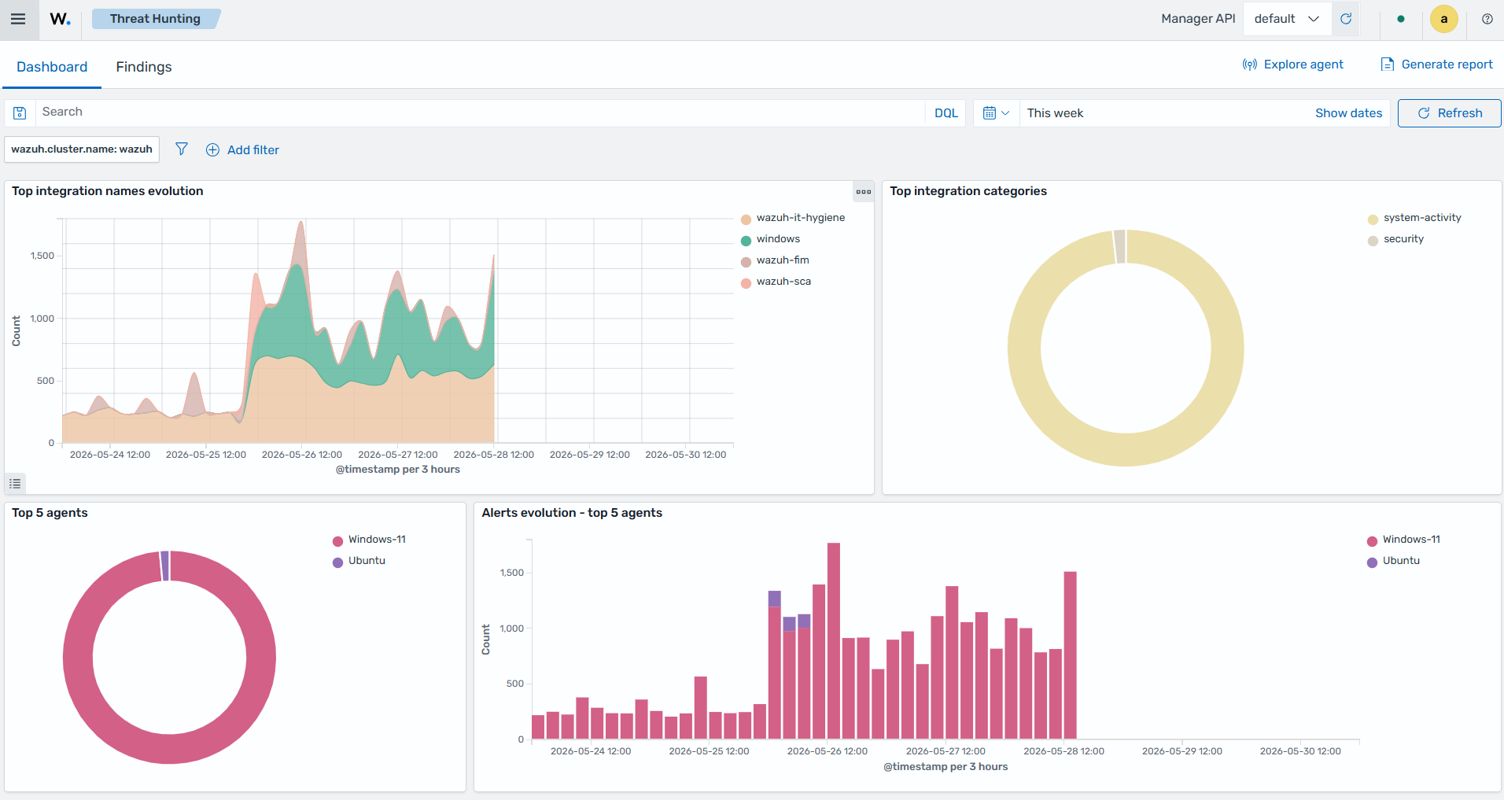Switch to the Findings tab

(144, 67)
